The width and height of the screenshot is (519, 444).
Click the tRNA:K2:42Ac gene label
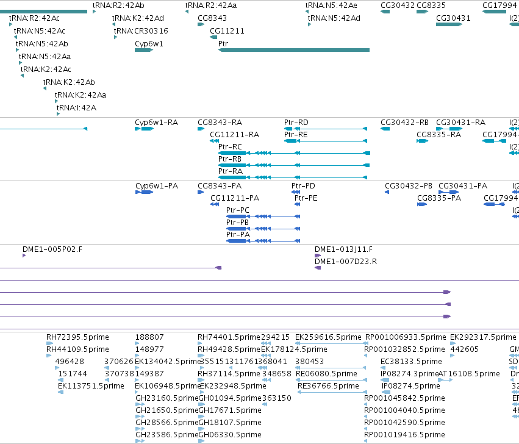point(46,70)
